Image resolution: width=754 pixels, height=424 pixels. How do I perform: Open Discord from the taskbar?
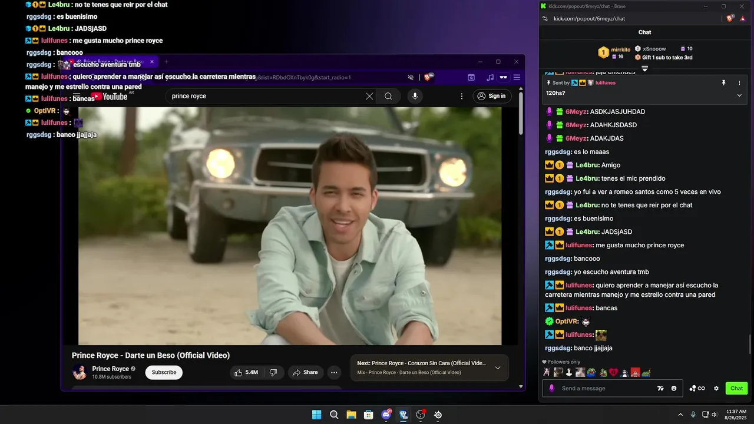pyautogui.click(x=386, y=415)
